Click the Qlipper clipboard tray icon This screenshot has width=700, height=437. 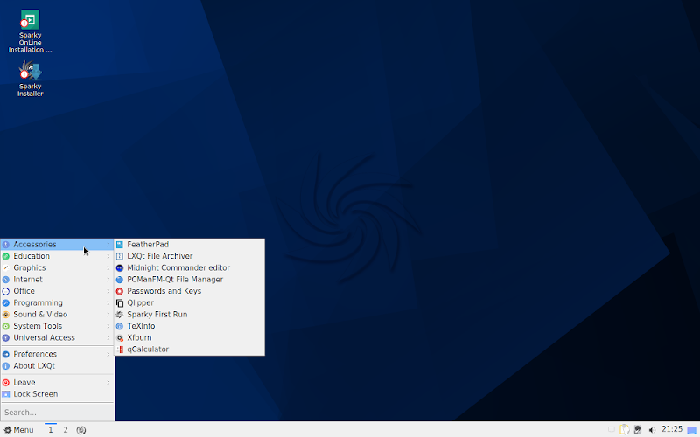coord(624,429)
